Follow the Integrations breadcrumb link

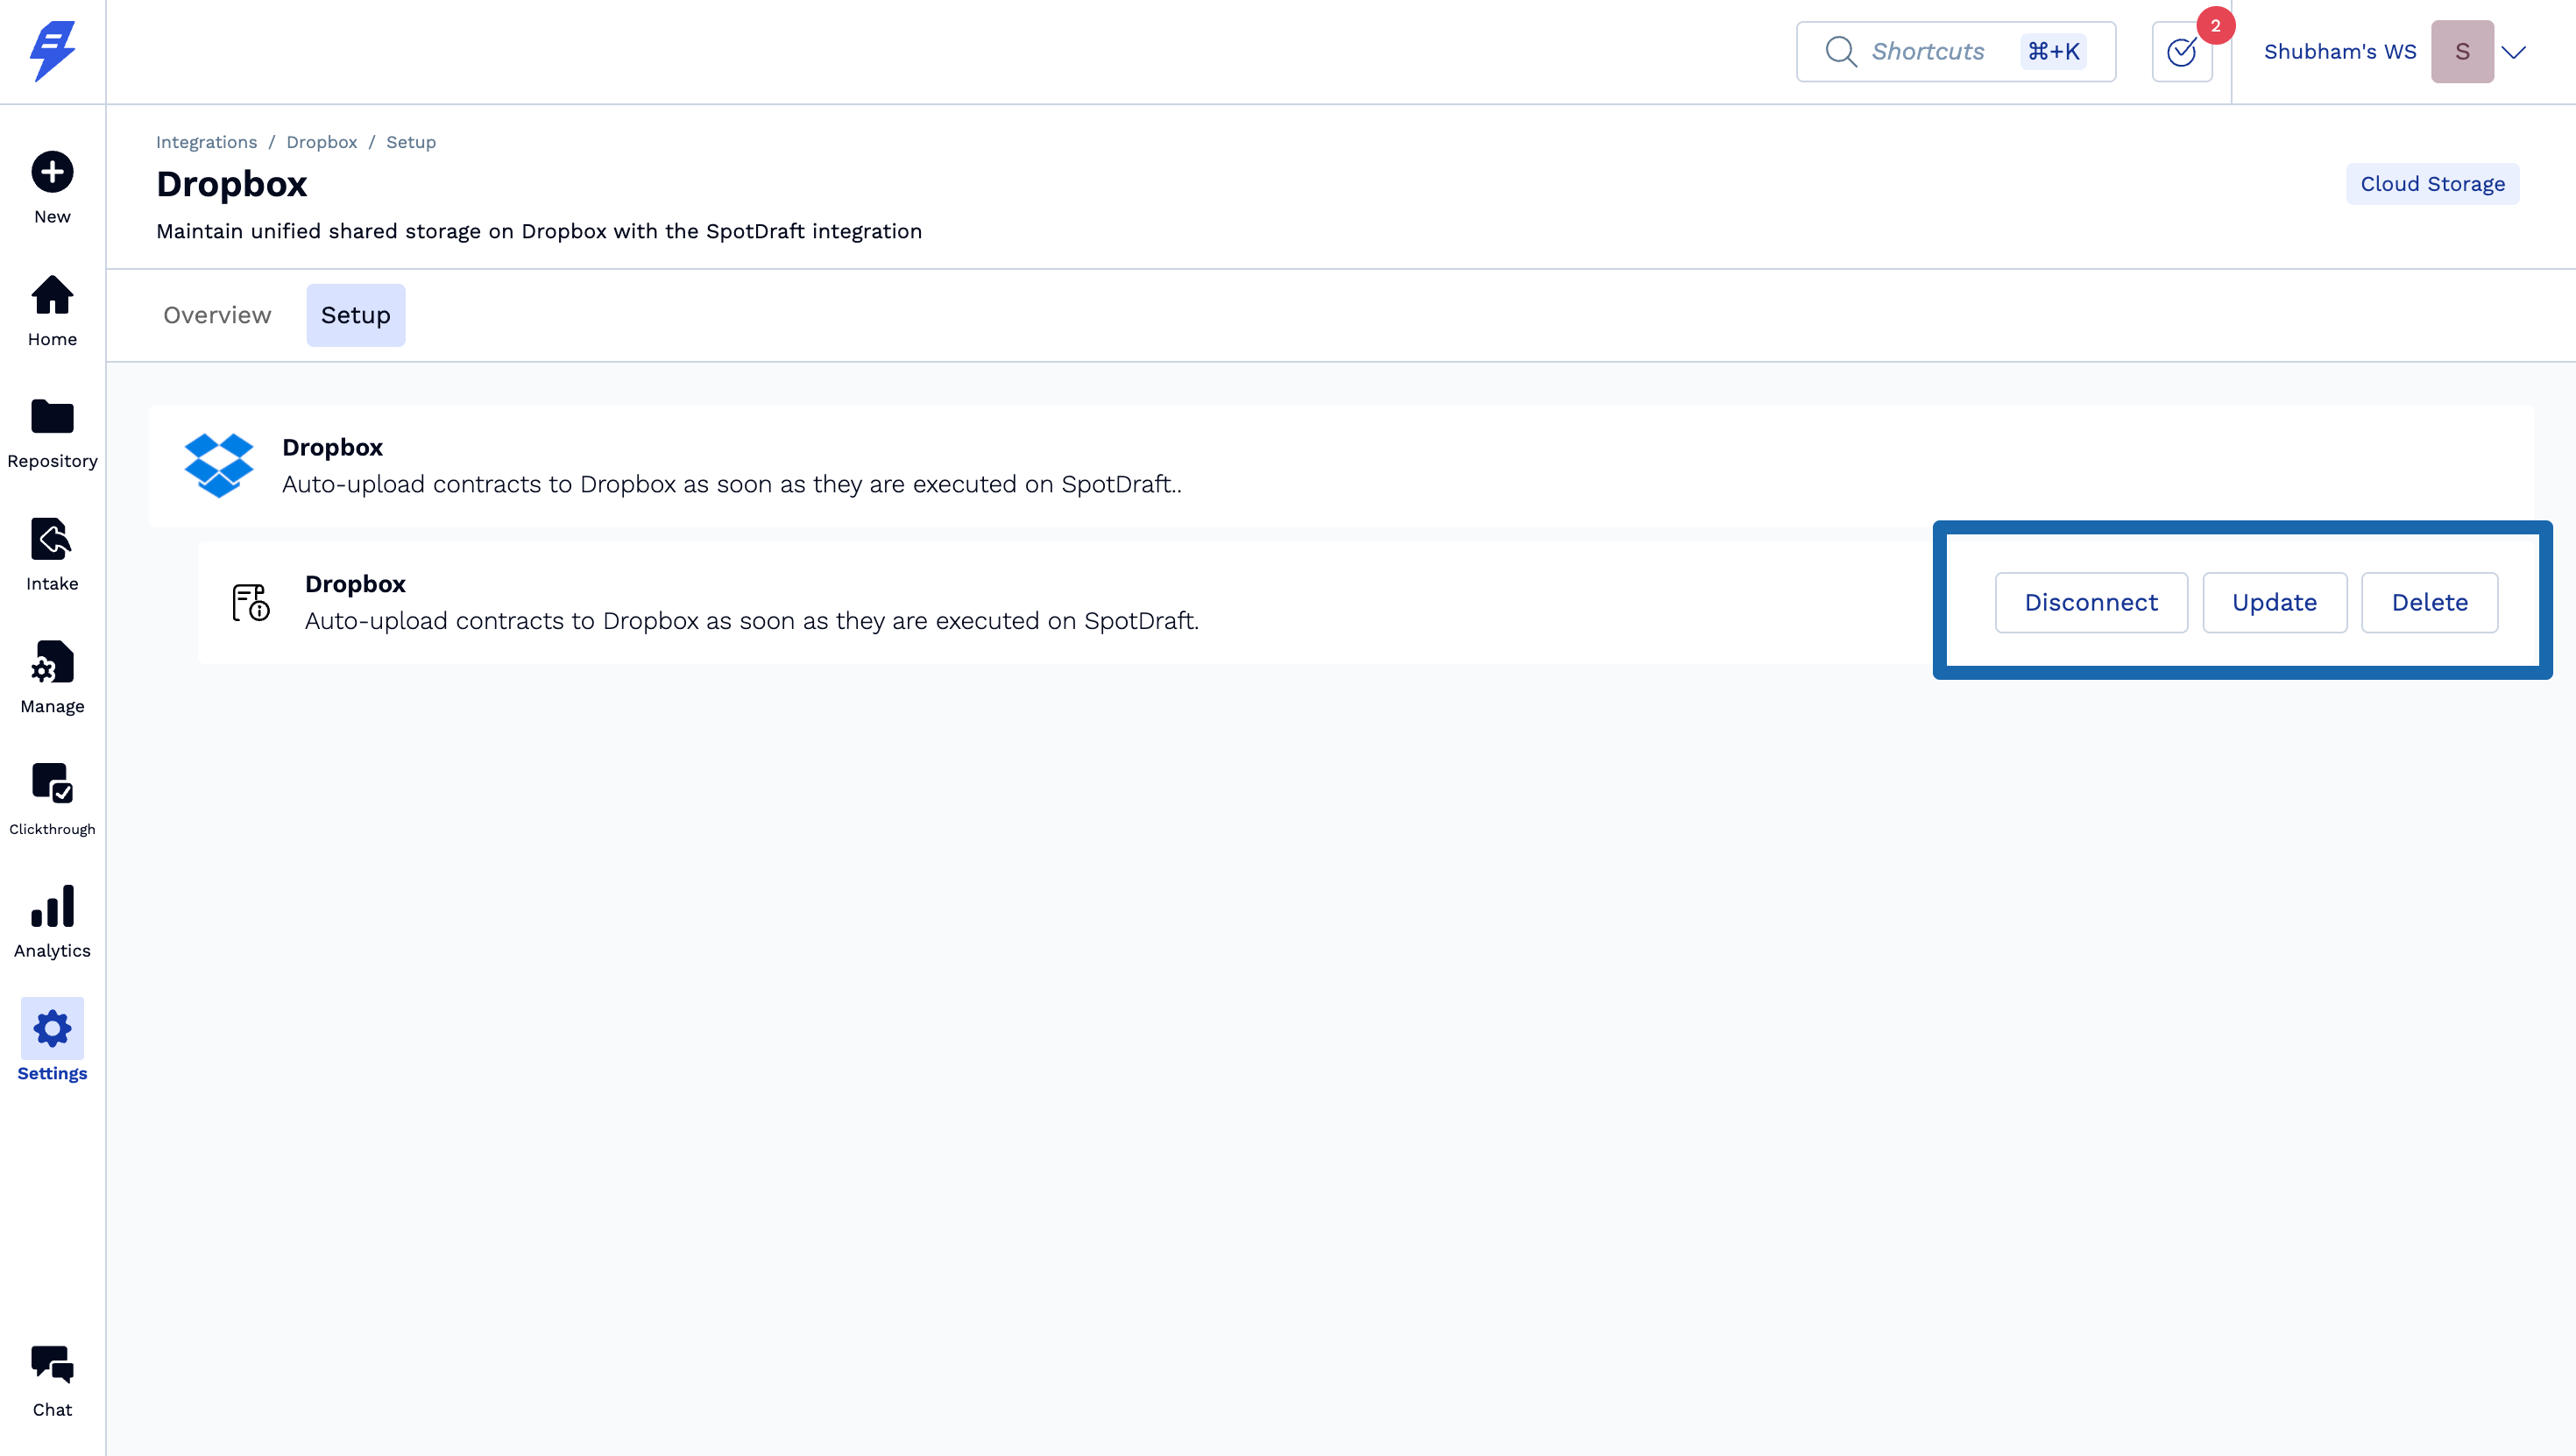coord(206,142)
